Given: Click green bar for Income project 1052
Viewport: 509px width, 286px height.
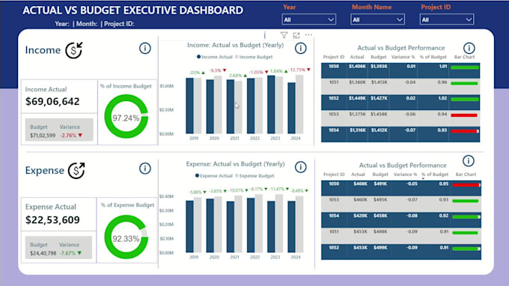Looking at the screenshot, I should point(465,100).
